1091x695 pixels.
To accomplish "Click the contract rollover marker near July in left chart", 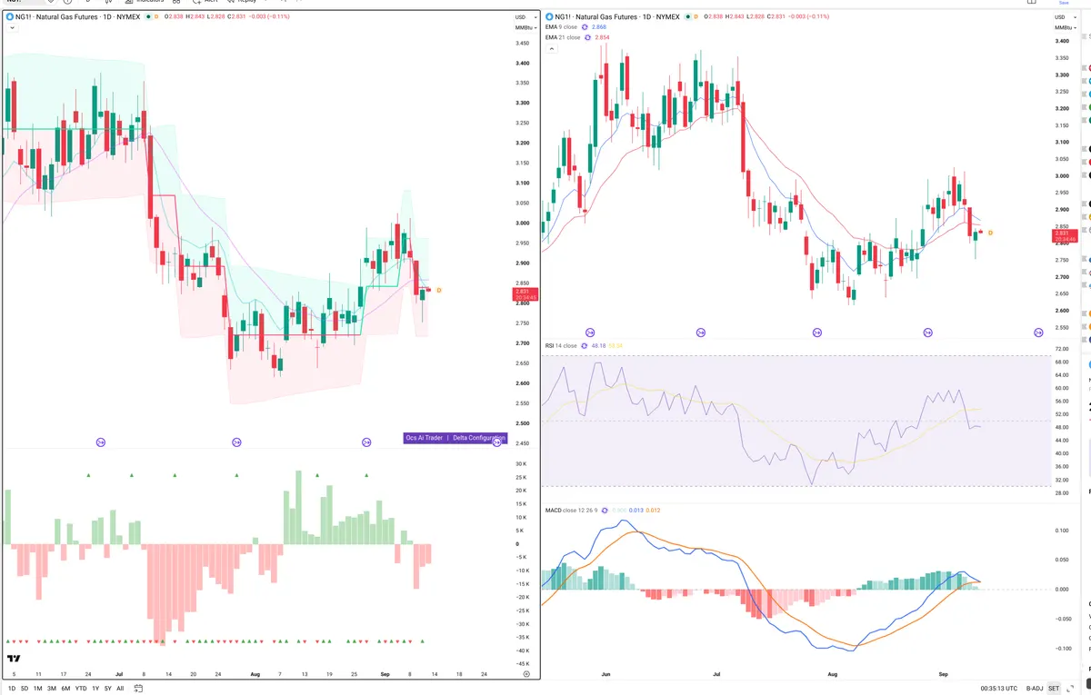I will click(101, 442).
